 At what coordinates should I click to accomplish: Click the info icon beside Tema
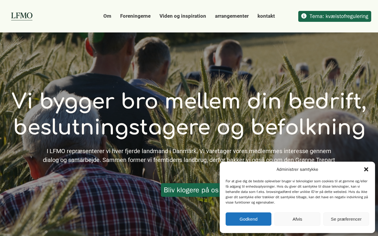tap(304, 16)
